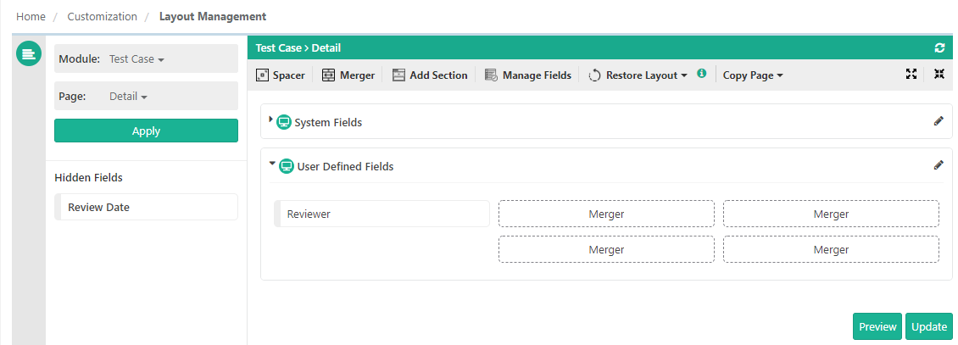Edit the System Fields section with pencil

938,121
